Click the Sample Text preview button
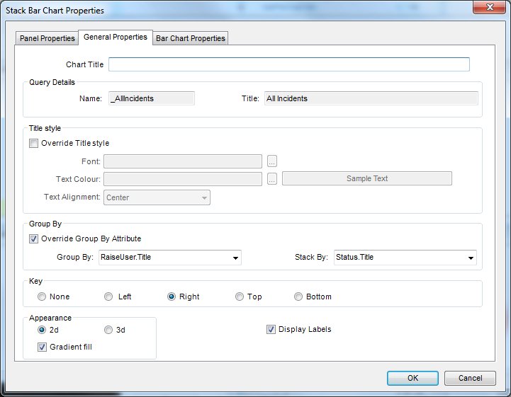 pyautogui.click(x=366, y=178)
